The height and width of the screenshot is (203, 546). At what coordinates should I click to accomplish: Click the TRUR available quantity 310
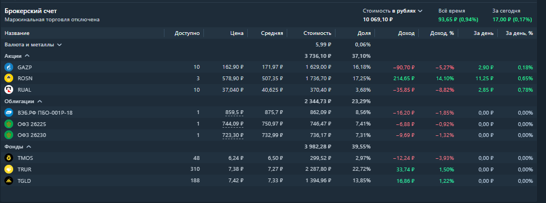195,169
